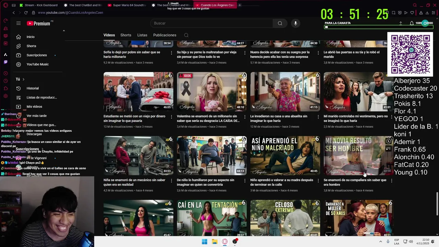This screenshot has height=247, width=439.
Task: Open Opera GX from the taskbar
Action: [x=225, y=242]
